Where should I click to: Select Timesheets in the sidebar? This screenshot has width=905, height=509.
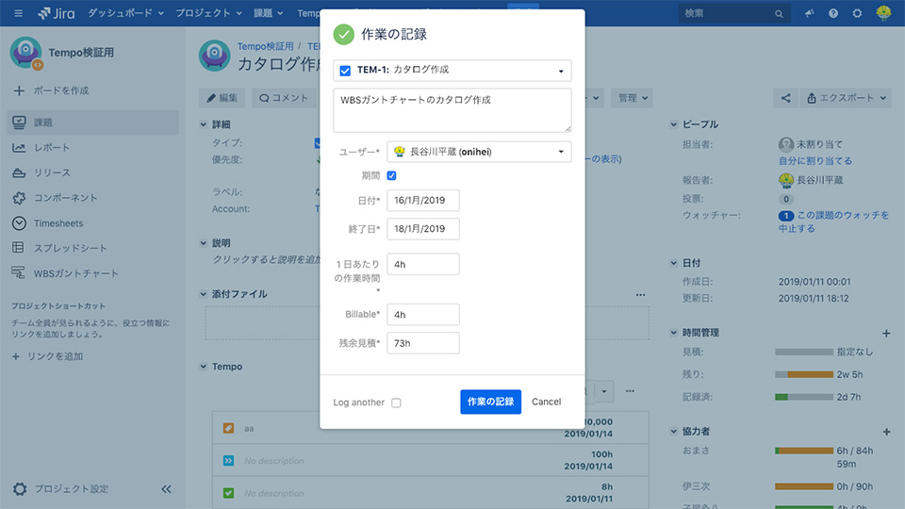(x=58, y=223)
